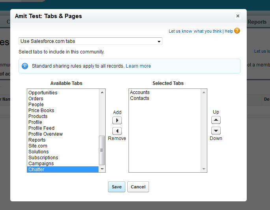270x210 pixels.
Task: Select Subscriptions in Available Tabs
Action: click(63, 158)
